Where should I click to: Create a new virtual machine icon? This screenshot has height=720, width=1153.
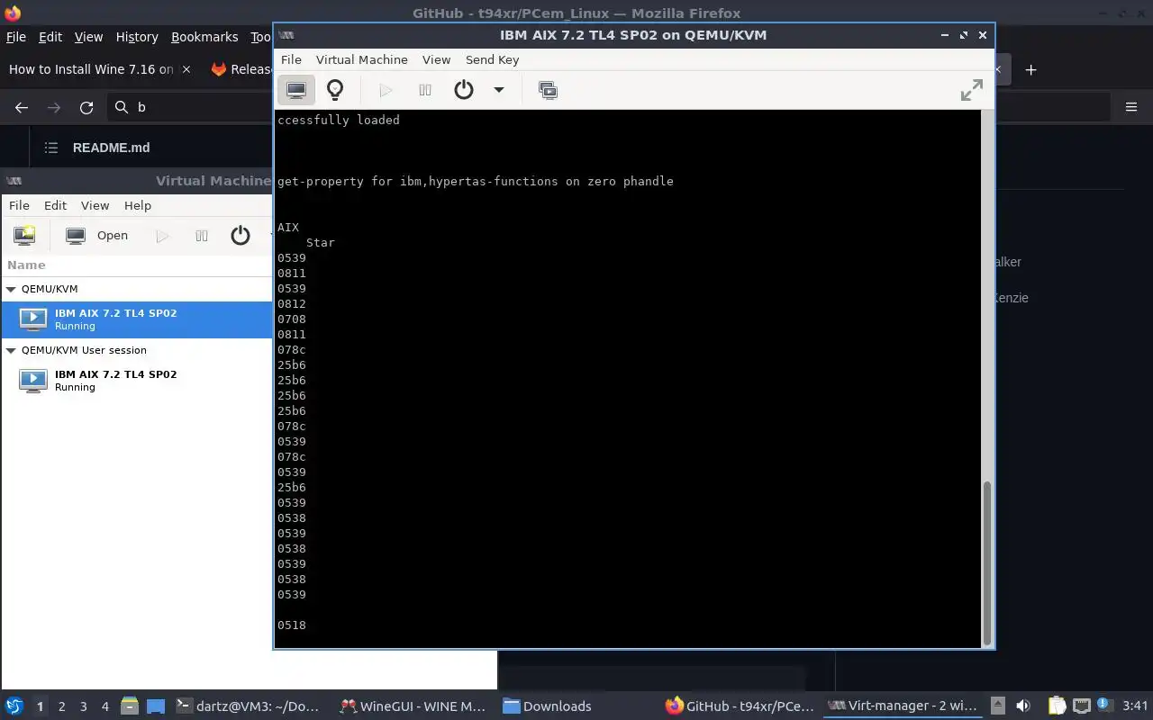click(x=24, y=236)
